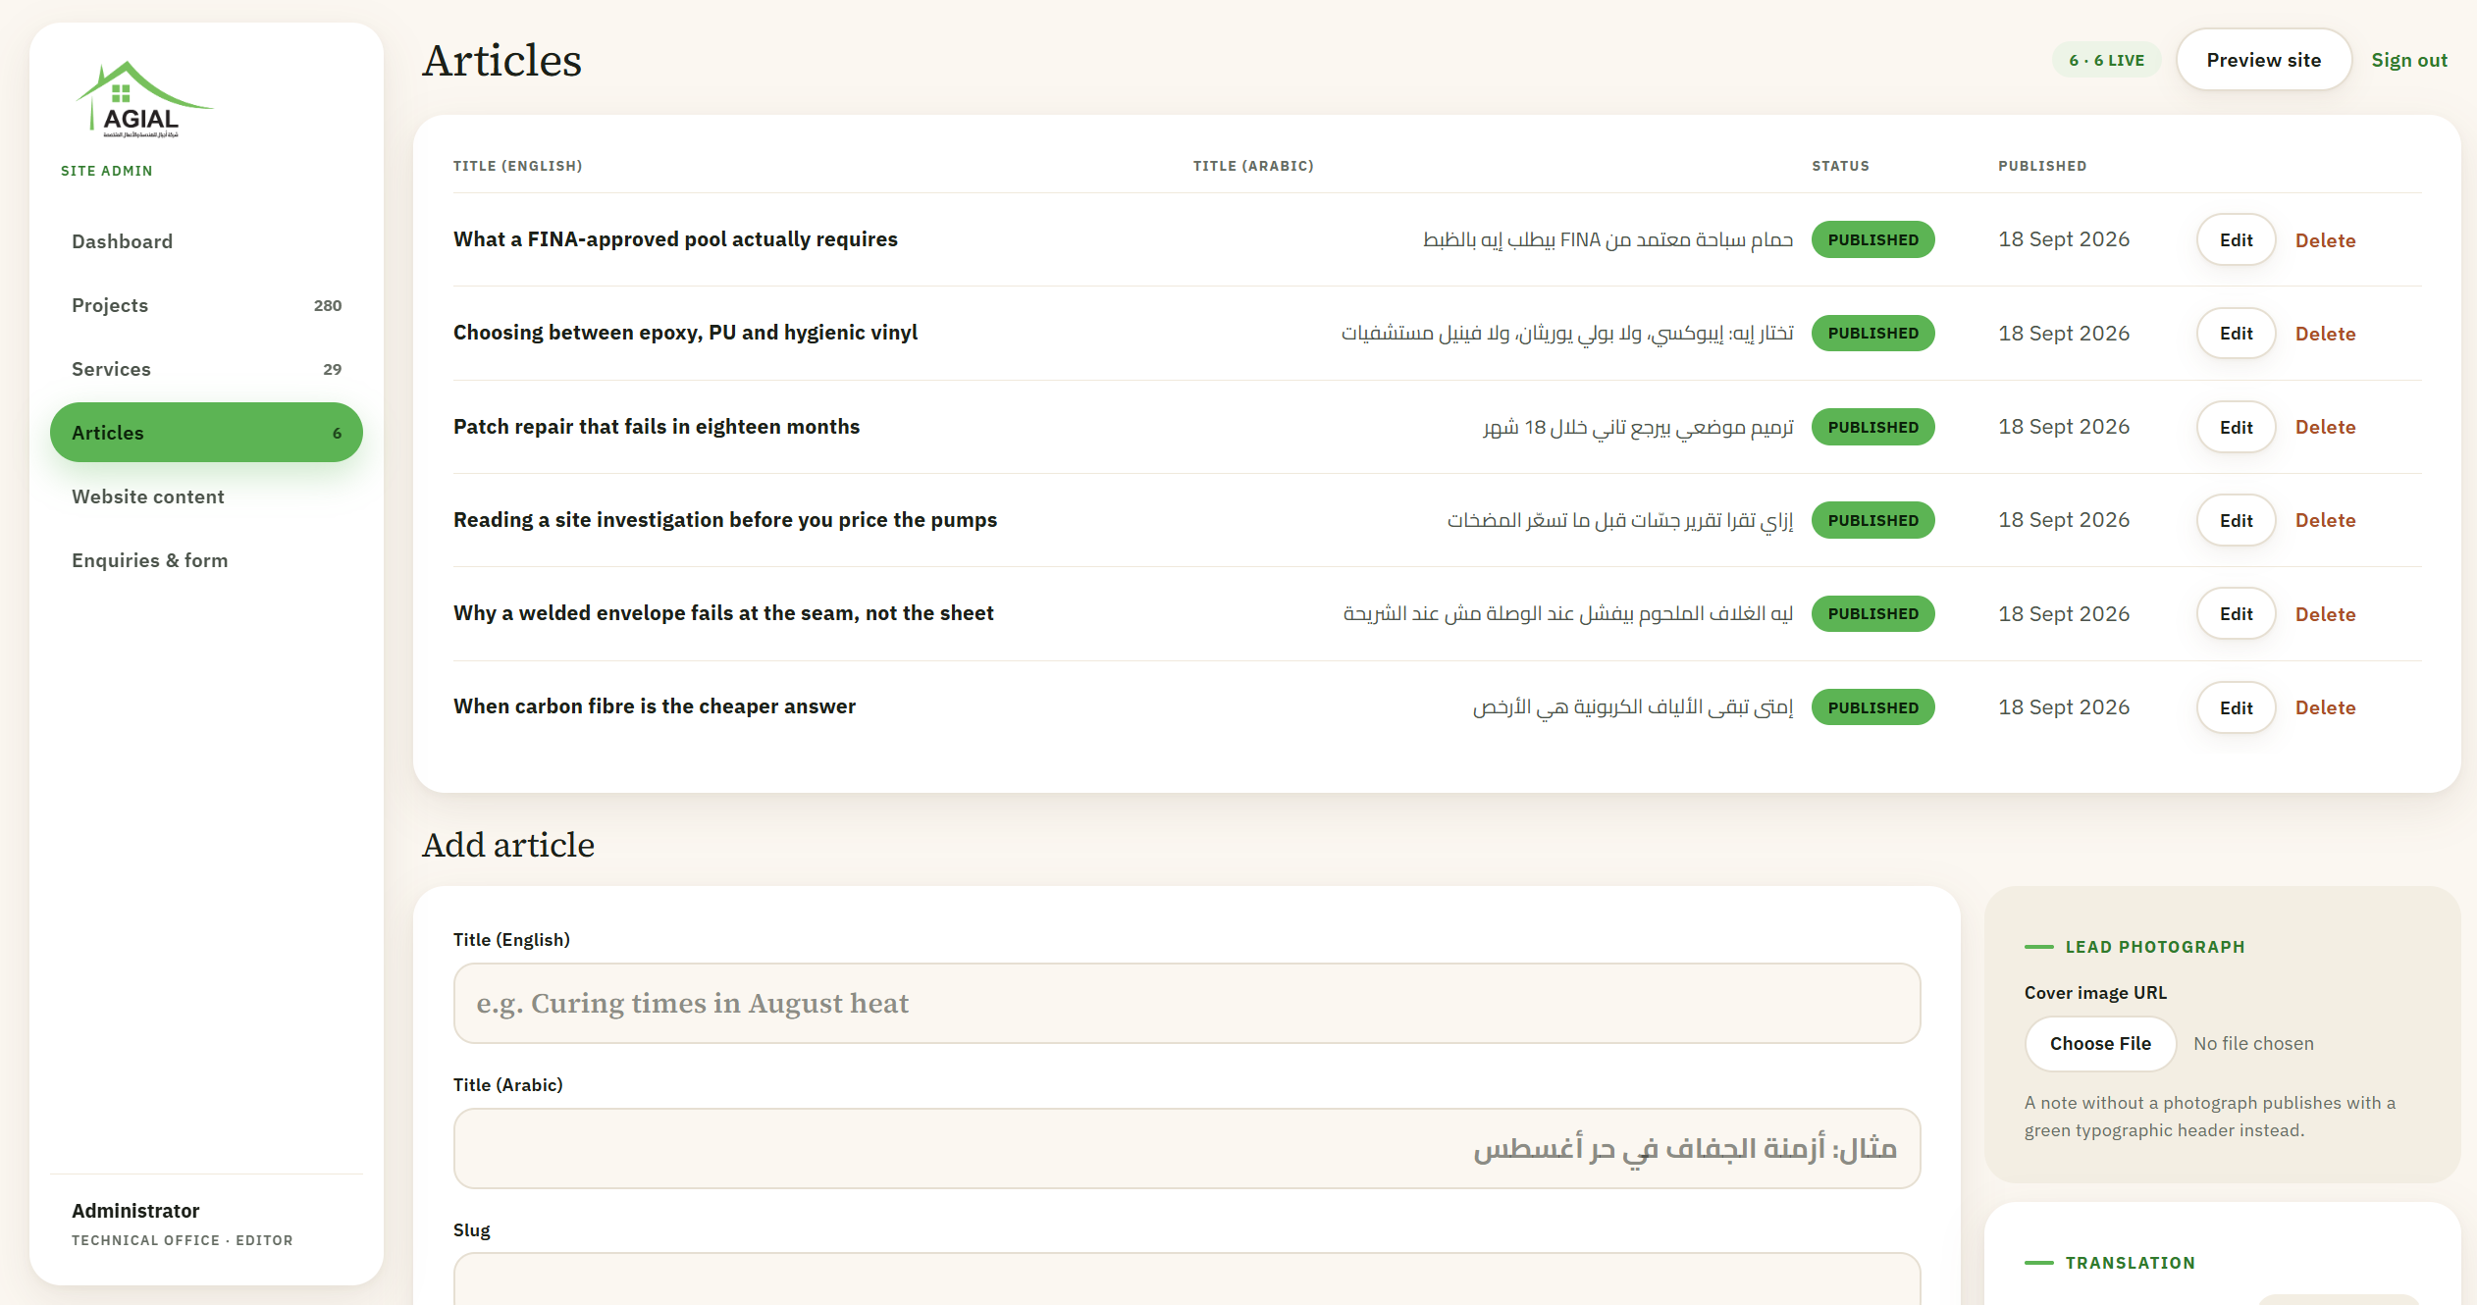The height and width of the screenshot is (1305, 2477).
Task: Sign out of the admin
Action: (2408, 60)
